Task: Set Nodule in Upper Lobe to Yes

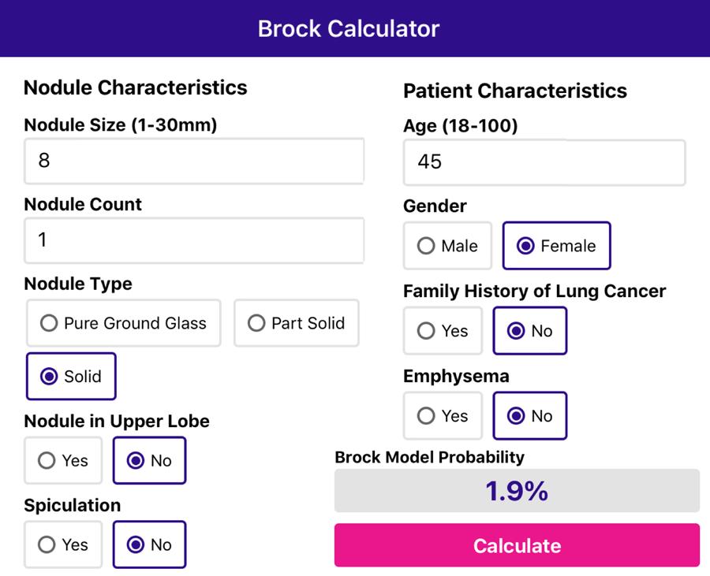Action: [x=63, y=461]
